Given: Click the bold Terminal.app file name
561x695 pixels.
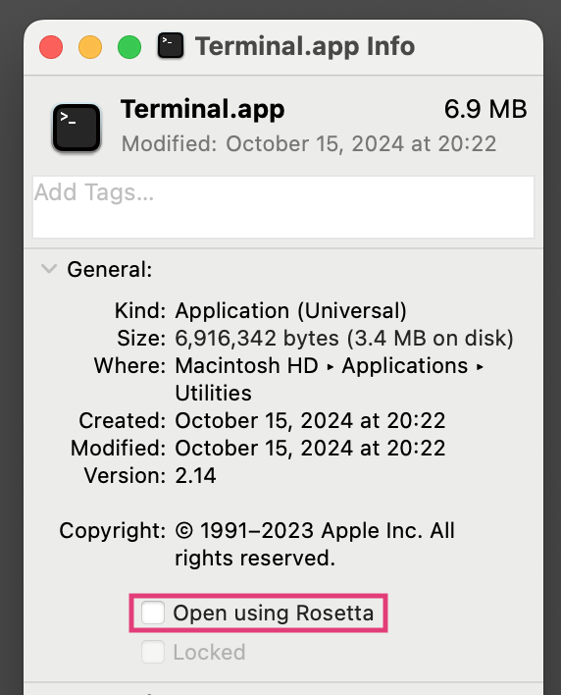Looking at the screenshot, I should point(202,110).
